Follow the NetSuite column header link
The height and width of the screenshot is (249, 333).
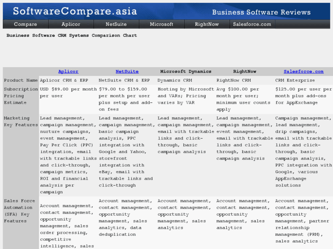click(x=127, y=71)
